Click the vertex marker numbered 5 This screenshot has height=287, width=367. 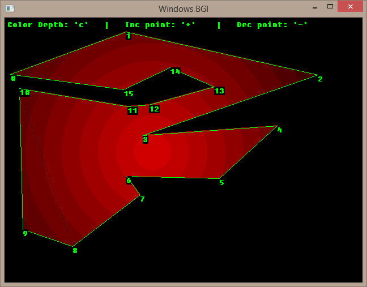pyautogui.click(x=221, y=182)
